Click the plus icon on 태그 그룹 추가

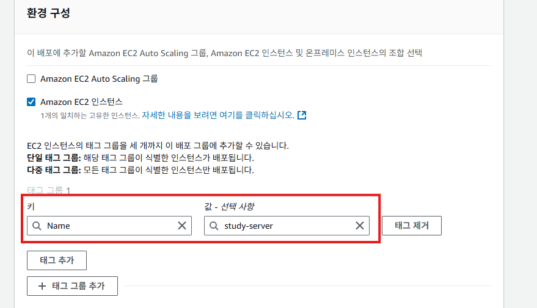tap(42, 285)
